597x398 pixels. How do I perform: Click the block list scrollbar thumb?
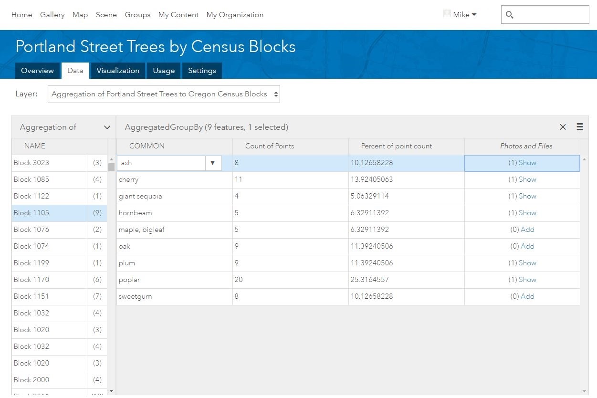click(x=111, y=167)
